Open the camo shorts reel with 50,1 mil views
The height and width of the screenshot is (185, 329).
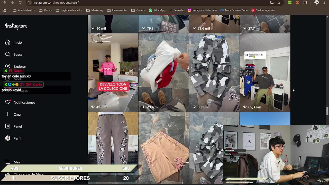pos(214,73)
